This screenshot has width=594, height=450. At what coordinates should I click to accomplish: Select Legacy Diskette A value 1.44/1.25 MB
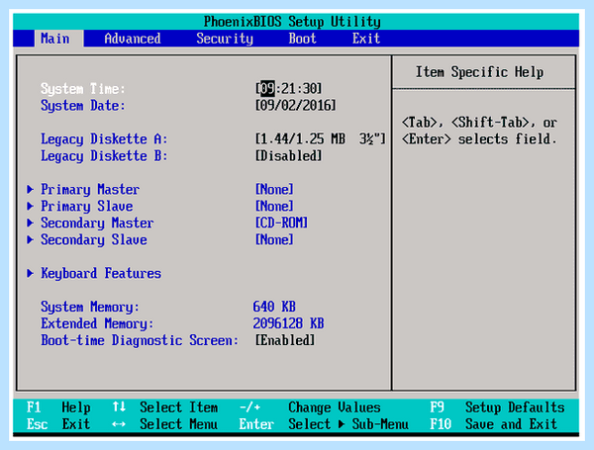pyautogui.click(x=321, y=138)
